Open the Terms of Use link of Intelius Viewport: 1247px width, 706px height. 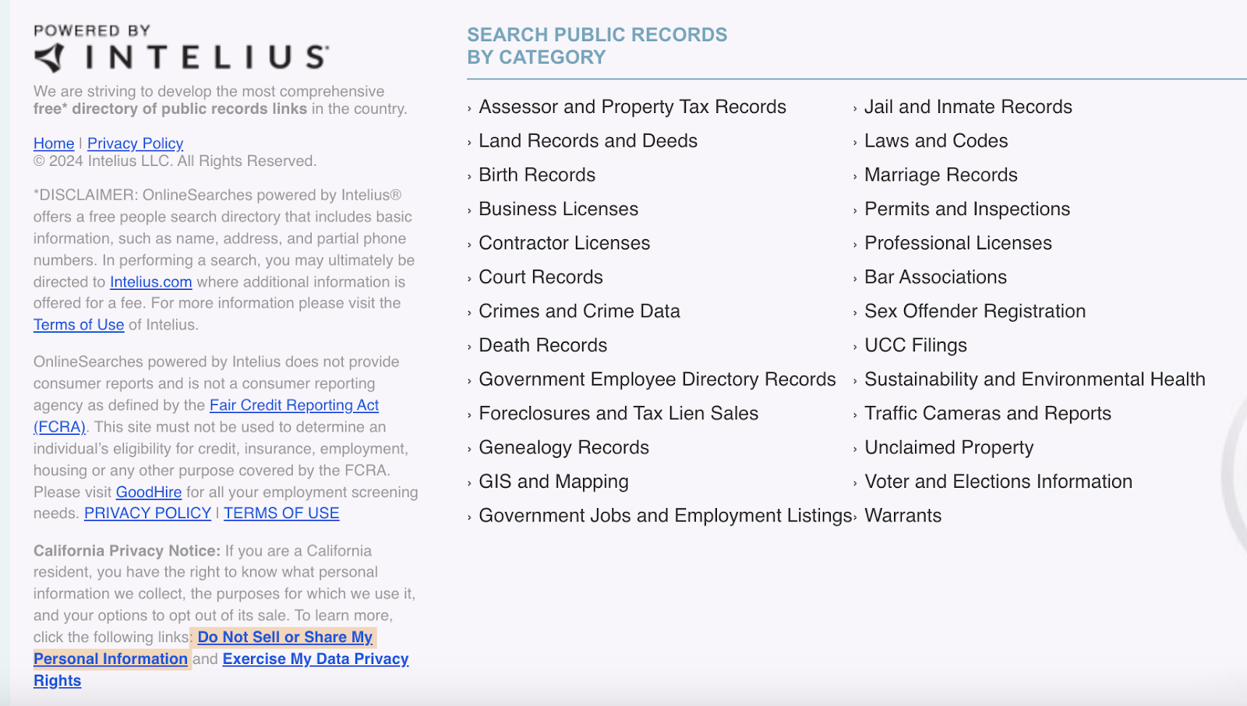[79, 325]
